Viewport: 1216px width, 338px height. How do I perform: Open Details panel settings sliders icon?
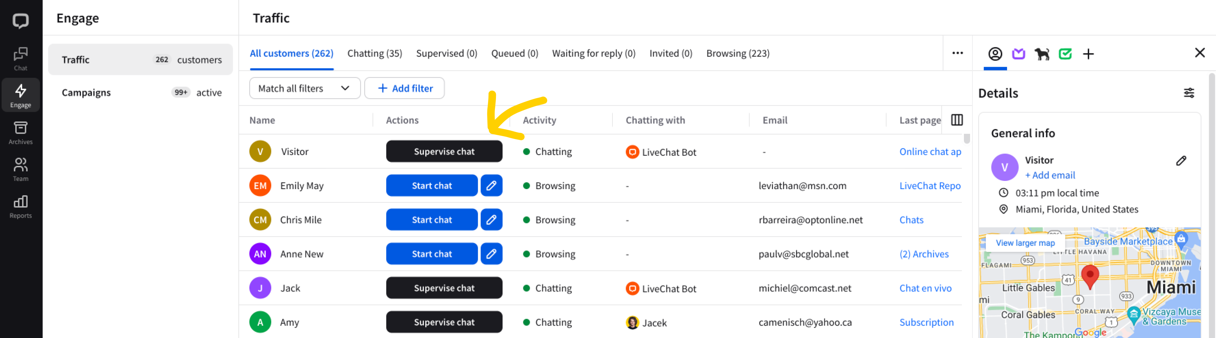[1189, 93]
